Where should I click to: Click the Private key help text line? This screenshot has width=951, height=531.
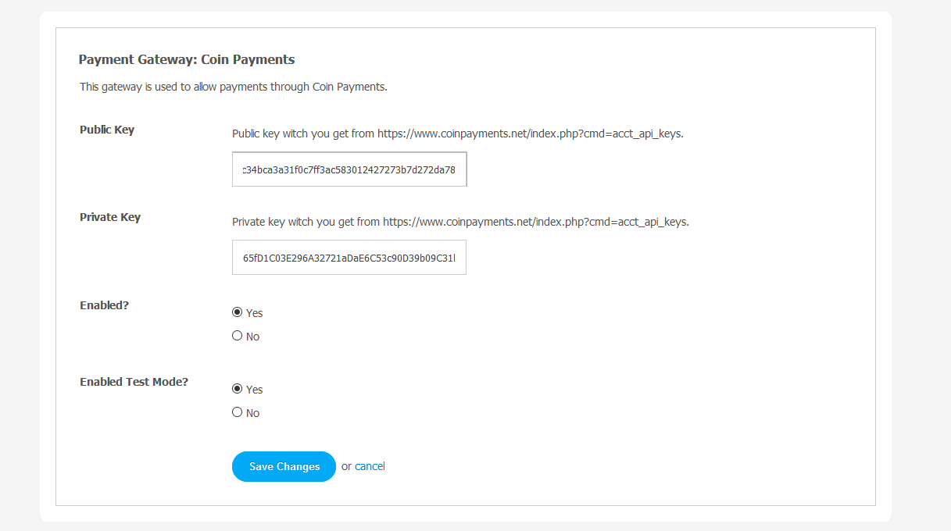pos(460,222)
